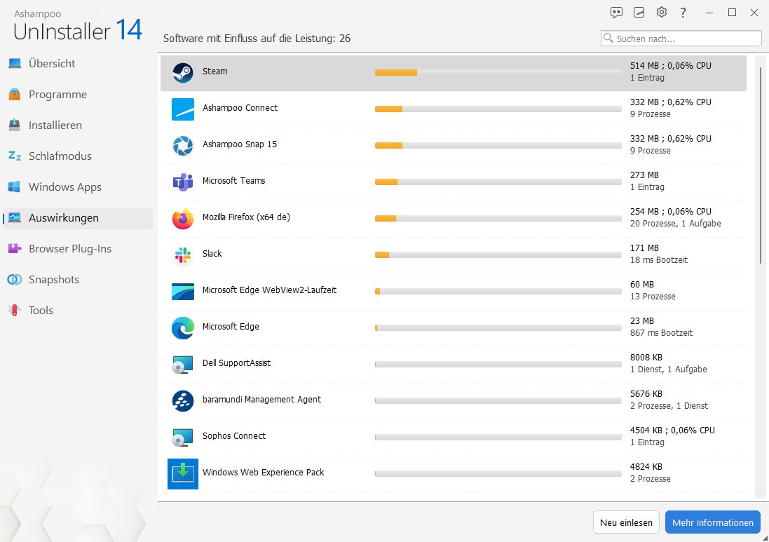Click the Ashampoo Connect impact bar
Screen dimensions: 769x542
pos(498,109)
